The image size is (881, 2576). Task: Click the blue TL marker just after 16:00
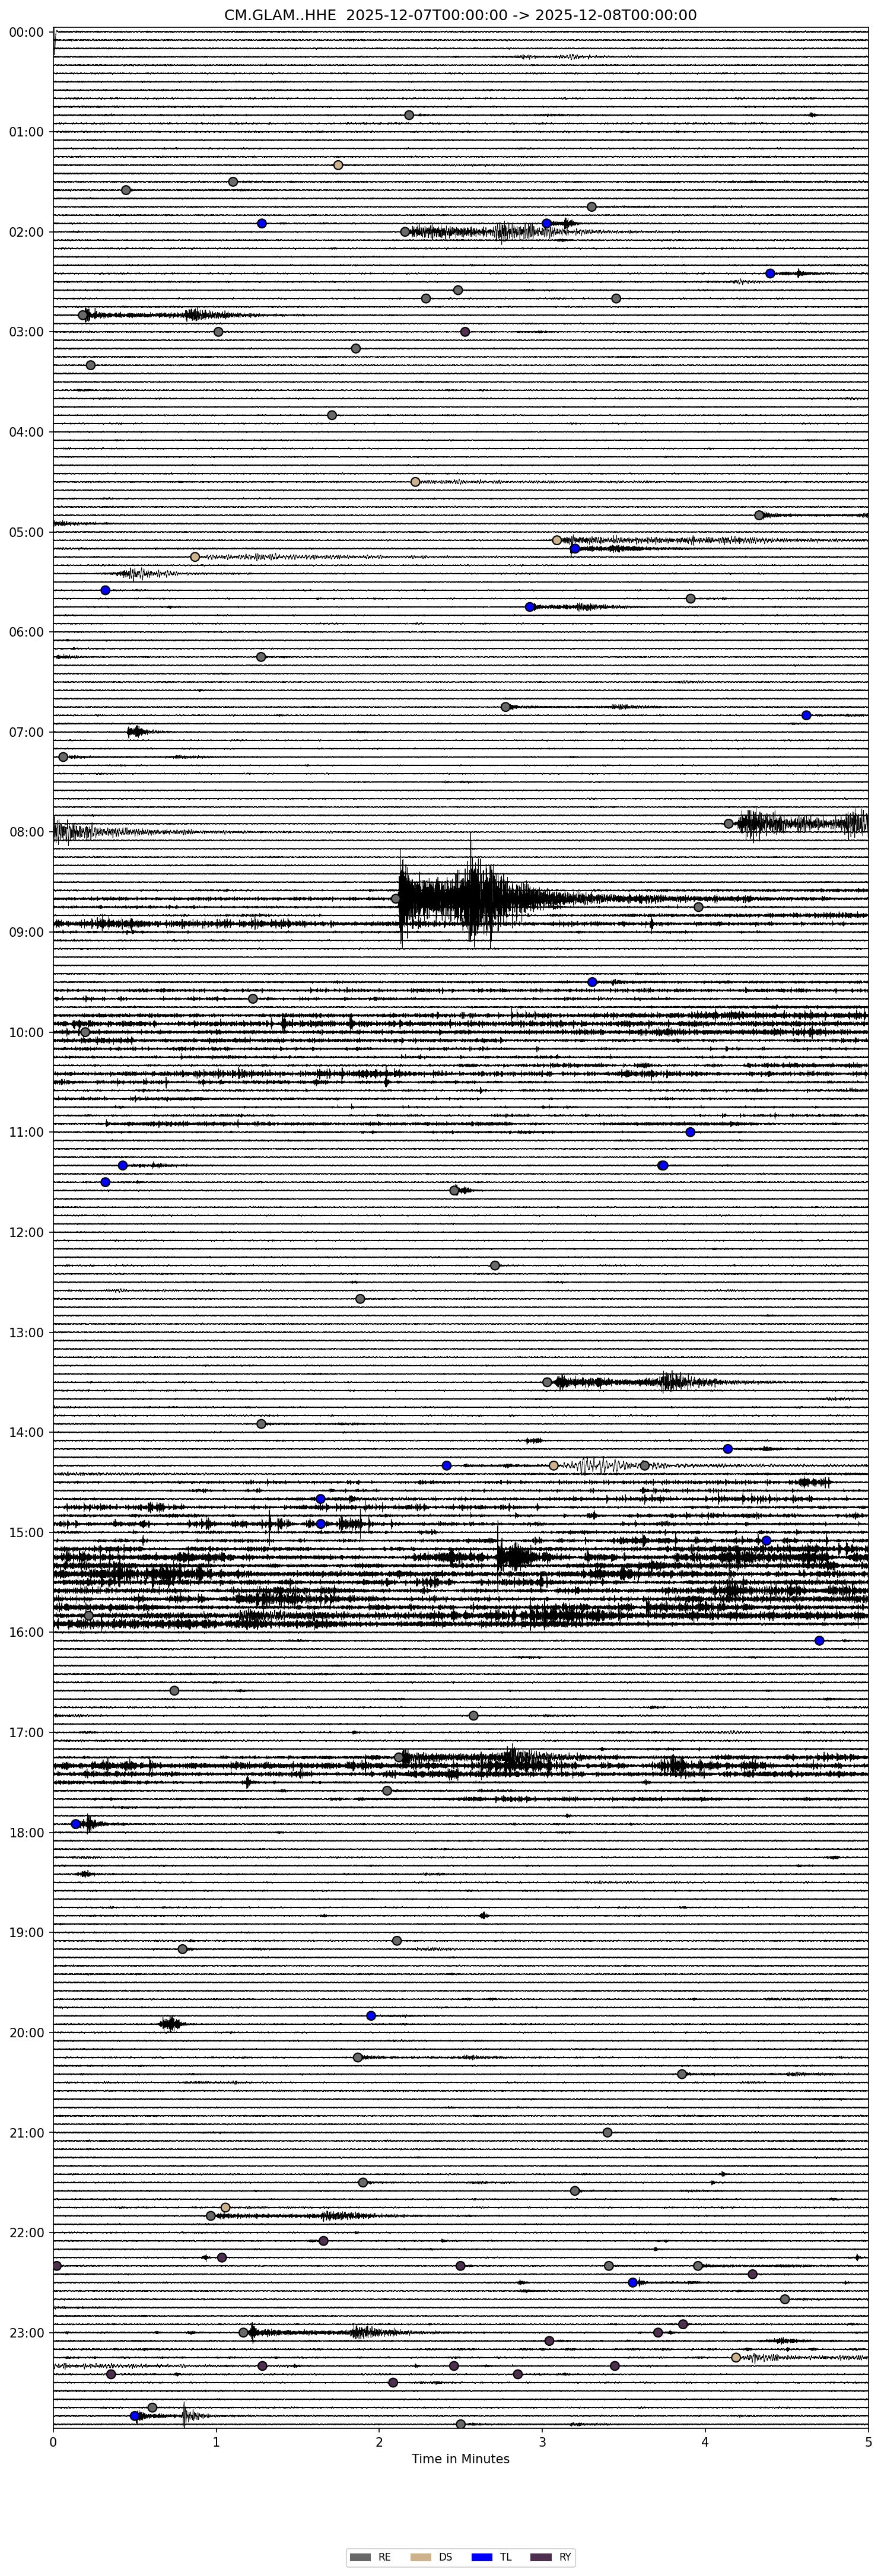pyautogui.click(x=819, y=1640)
